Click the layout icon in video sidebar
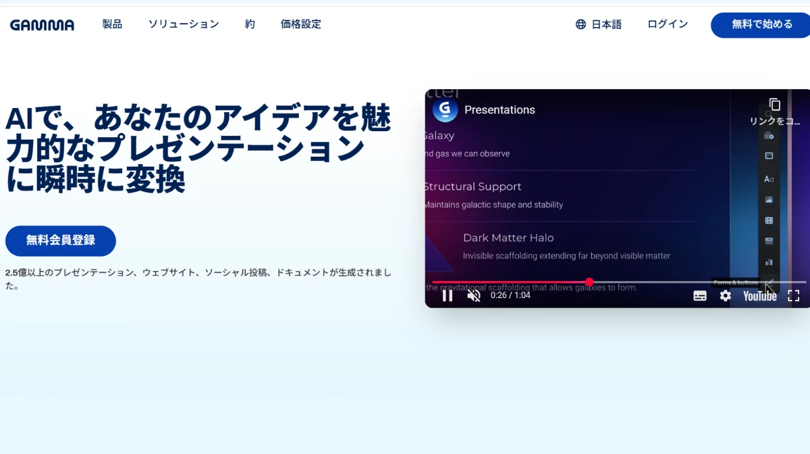The width and height of the screenshot is (810, 454). (x=769, y=156)
